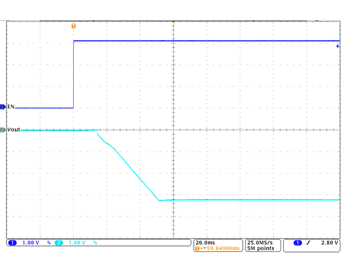Click the EN waveform label

pyautogui.click(x=11, y=107)
